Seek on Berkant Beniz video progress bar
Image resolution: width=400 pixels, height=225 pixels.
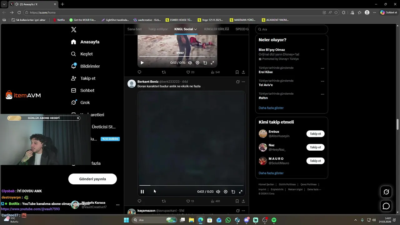pos(191,185)
